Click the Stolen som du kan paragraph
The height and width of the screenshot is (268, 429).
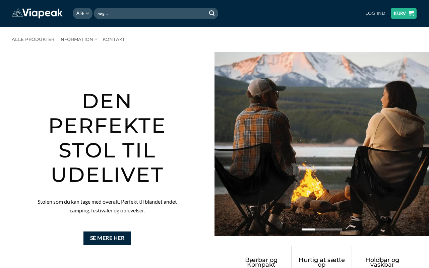107,206
